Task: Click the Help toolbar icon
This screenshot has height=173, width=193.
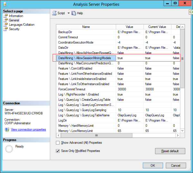Action: 74,13
